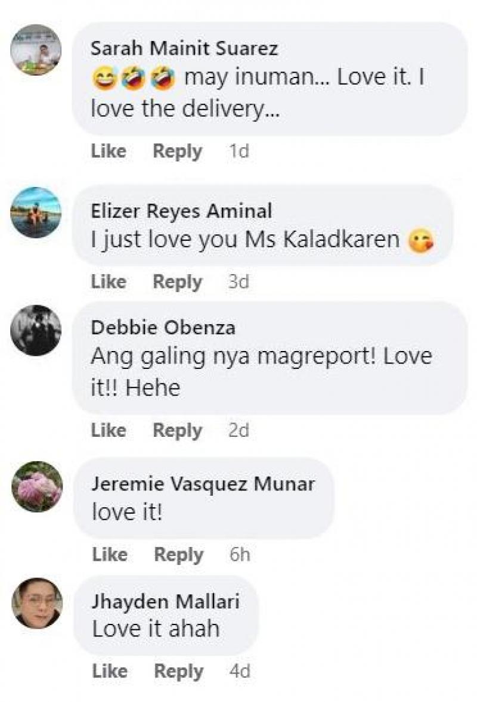This screenshot has width=477, height=702.
Task: Open the 6h timestamp on Jeremie's comment
Action: coord(240,555)
